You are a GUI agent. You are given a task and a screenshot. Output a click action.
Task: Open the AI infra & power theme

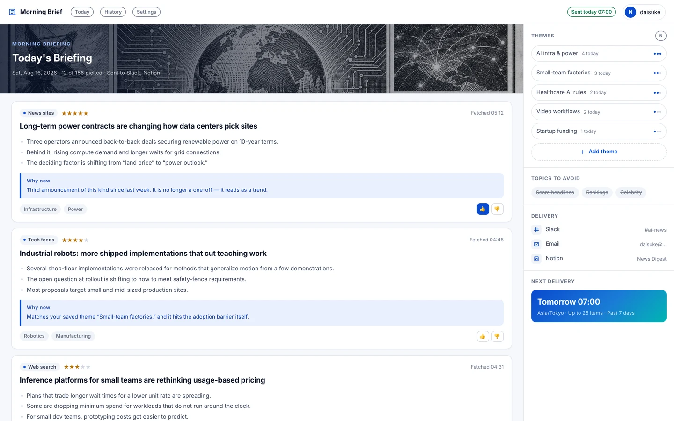pyautogui.click(x=599, y=54)
